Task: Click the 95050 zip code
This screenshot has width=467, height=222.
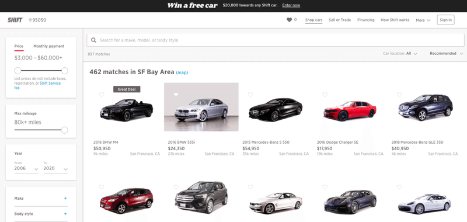Action: point(39,20)
